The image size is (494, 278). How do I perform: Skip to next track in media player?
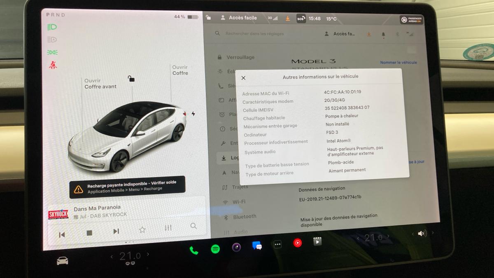click(116, 231)
